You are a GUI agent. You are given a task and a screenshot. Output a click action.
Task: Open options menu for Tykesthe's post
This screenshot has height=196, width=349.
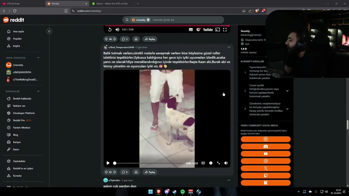pos(229,180)
